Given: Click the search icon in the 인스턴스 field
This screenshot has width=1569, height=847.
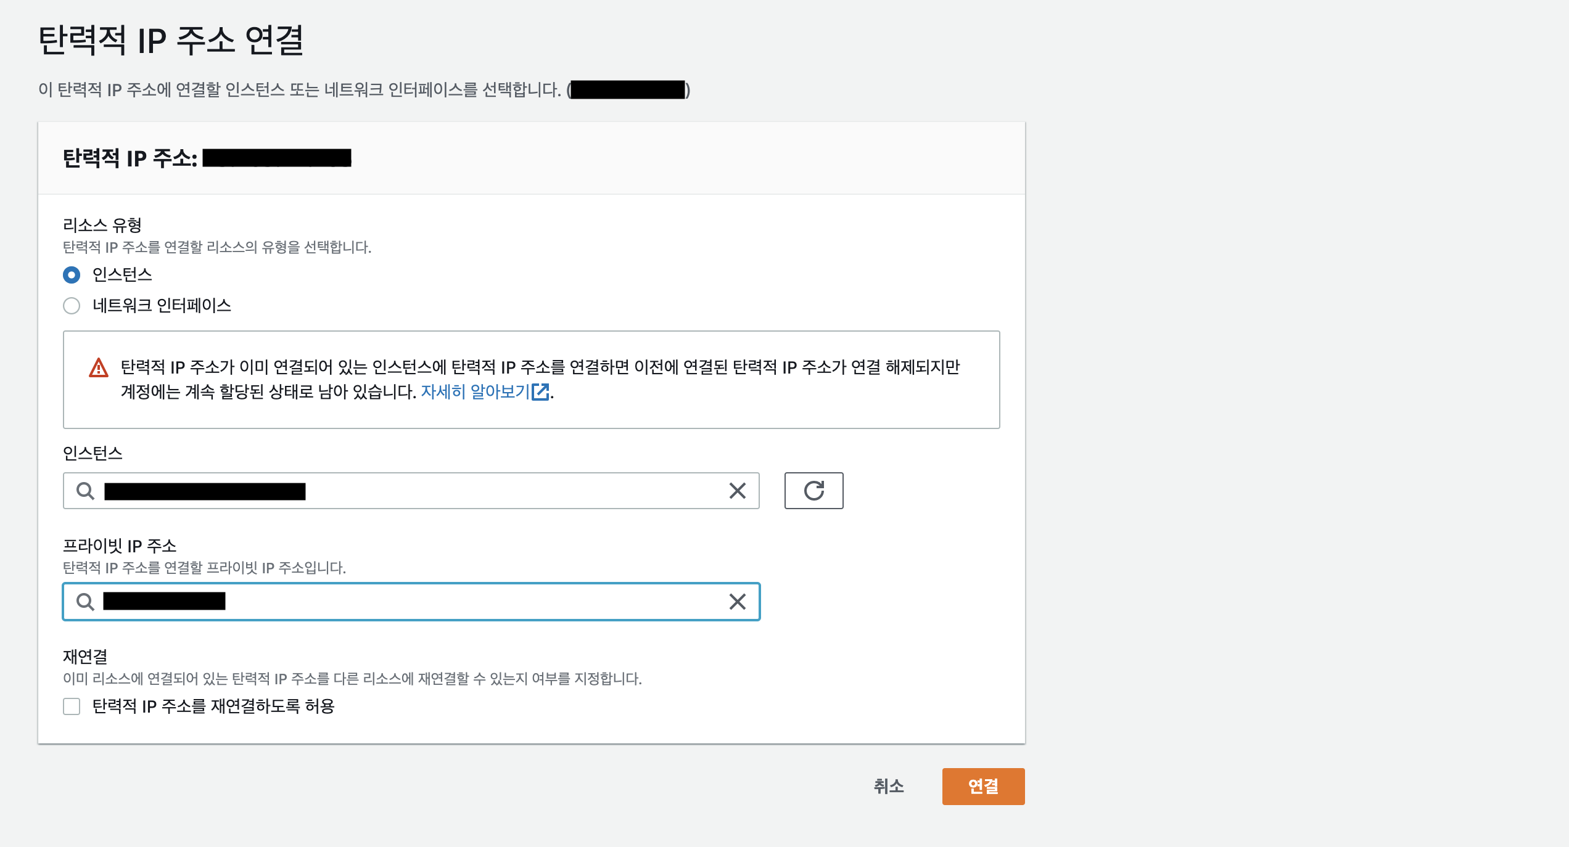Looking at the screenshot, I should pos(85,491).
